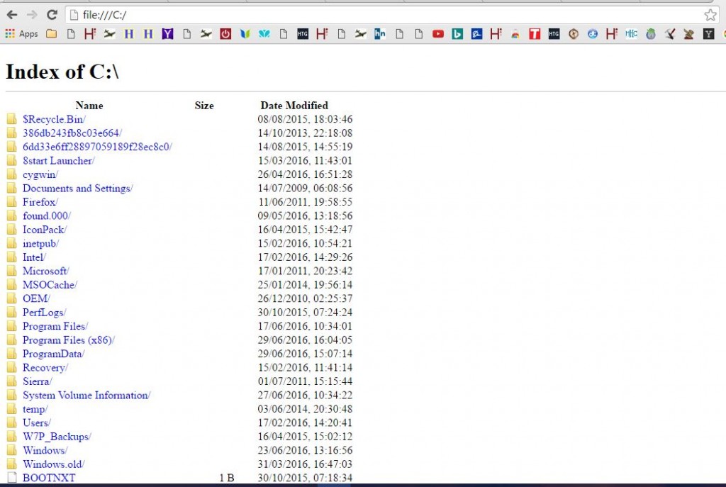Open the $Recycle.Bin folder link

pyautogui.click(x=54, y=119)
